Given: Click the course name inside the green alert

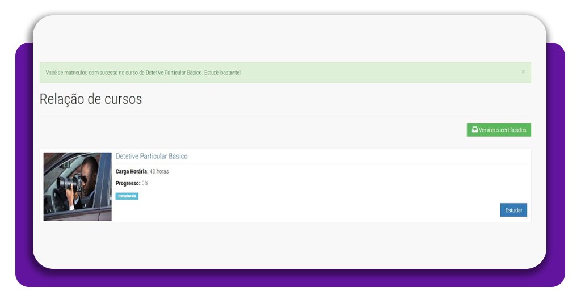Looking at the screenshot, I should 174,73.
